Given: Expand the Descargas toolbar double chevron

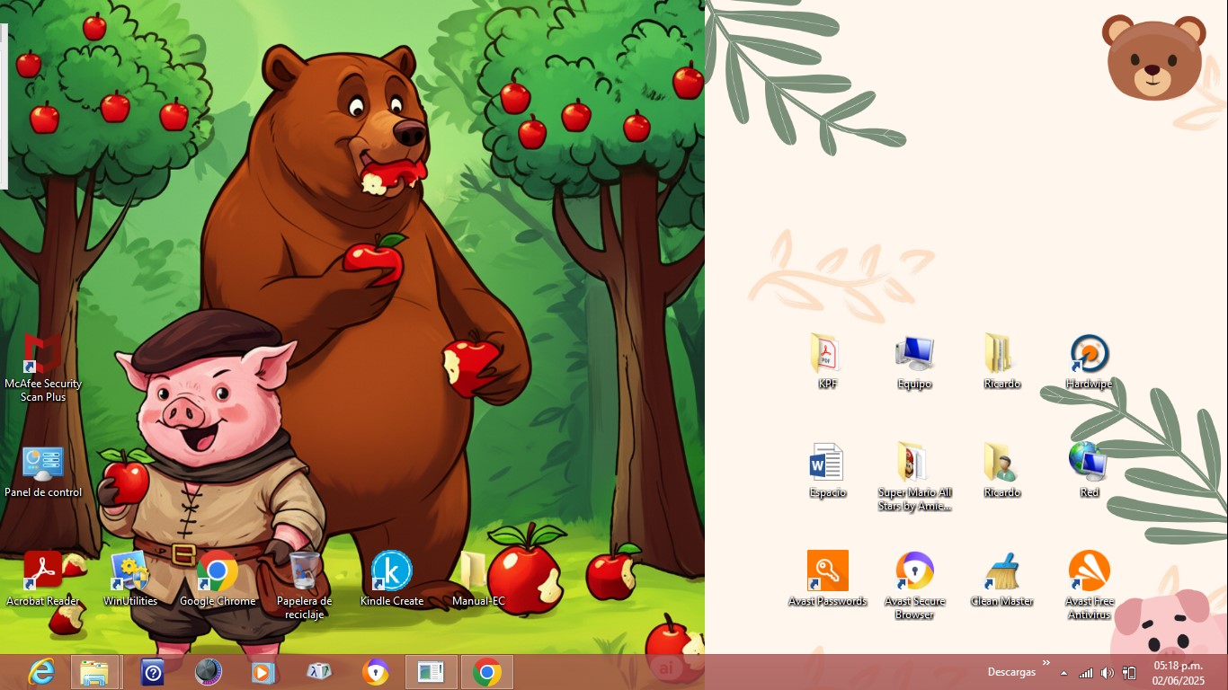Looking at the screenshot, I should tap(1046, 663).
